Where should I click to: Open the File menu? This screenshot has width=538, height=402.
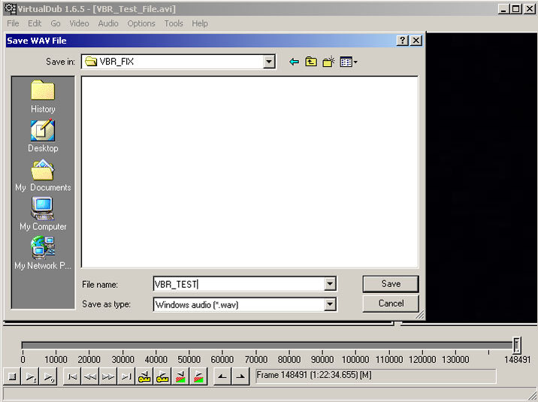click(13, 23)
